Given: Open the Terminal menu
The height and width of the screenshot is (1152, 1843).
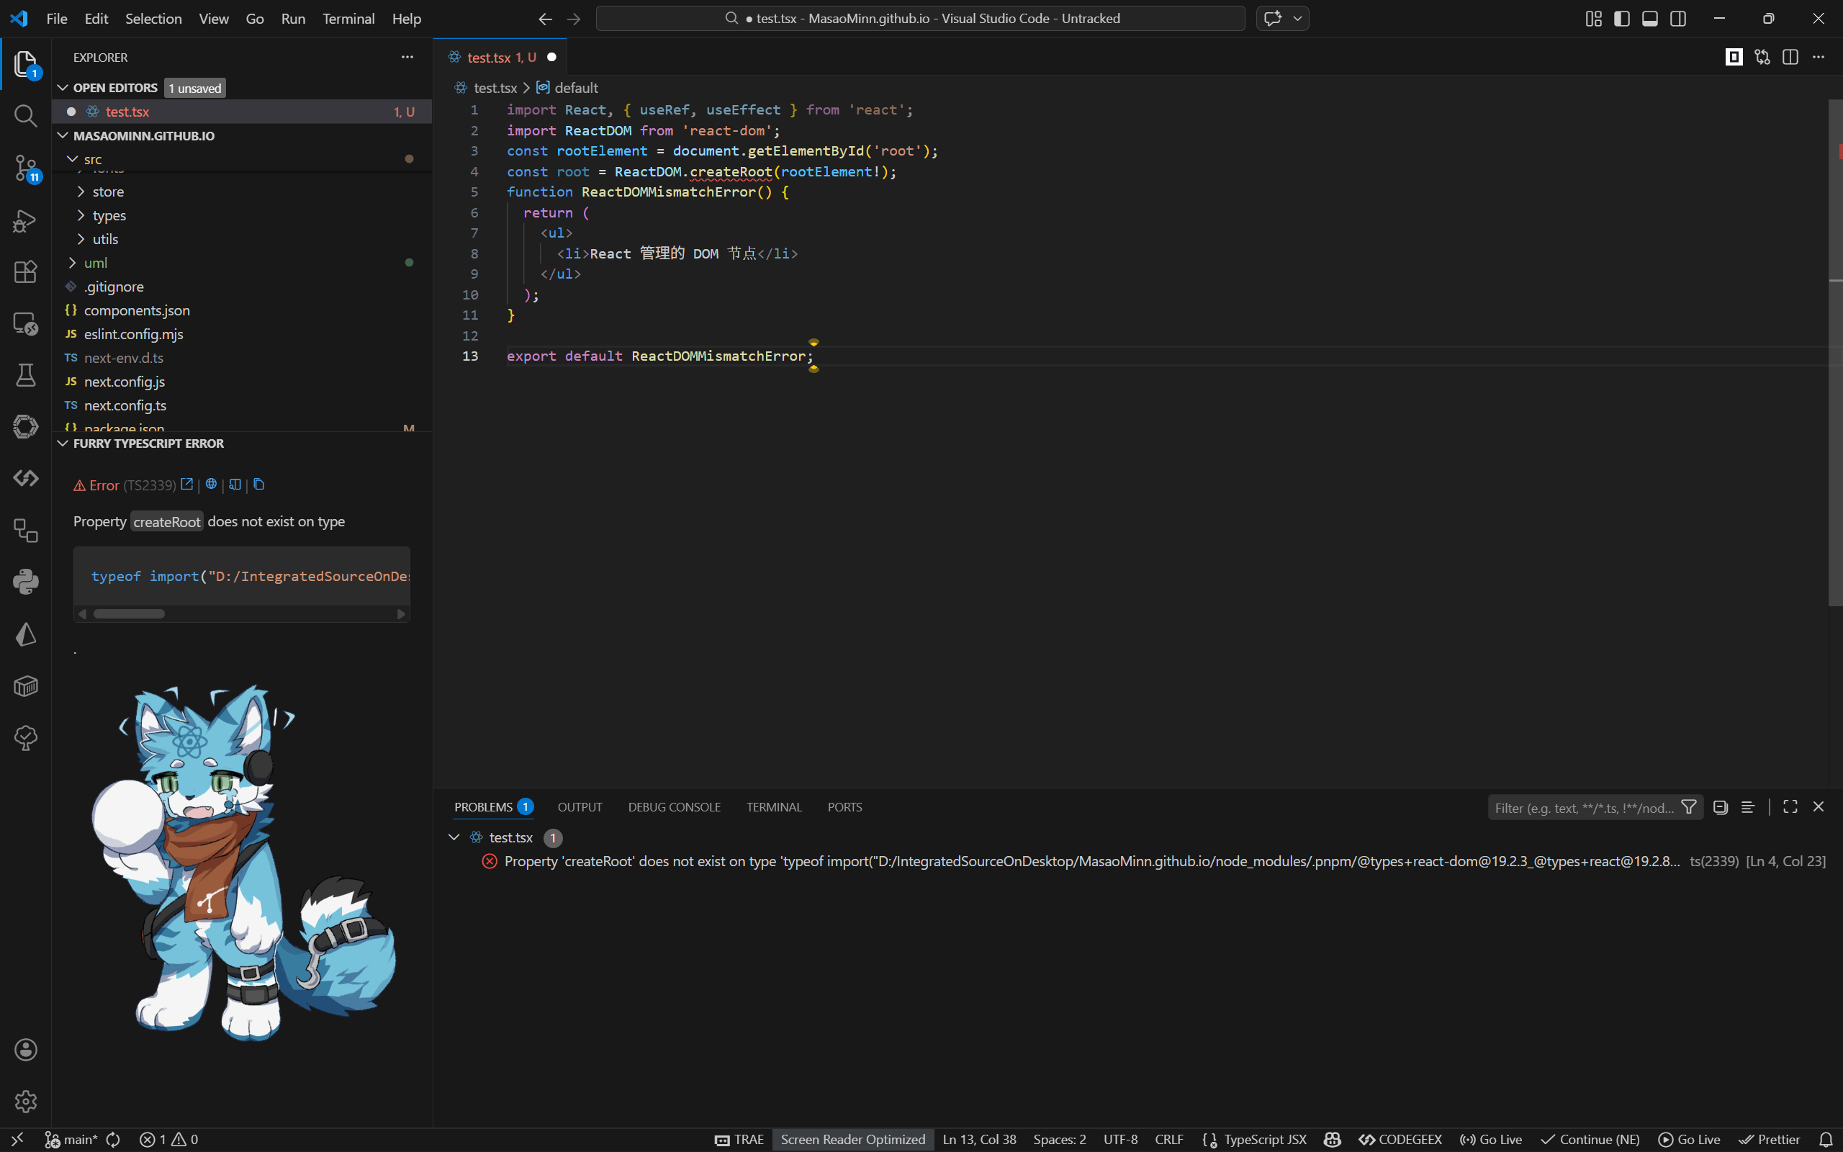Looking at the screenshot, I should (348, 19).
